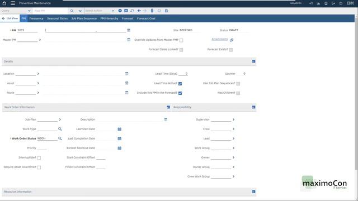Open Route detail menu chevron
Screen dimensions: 358x201
point(38,93)
